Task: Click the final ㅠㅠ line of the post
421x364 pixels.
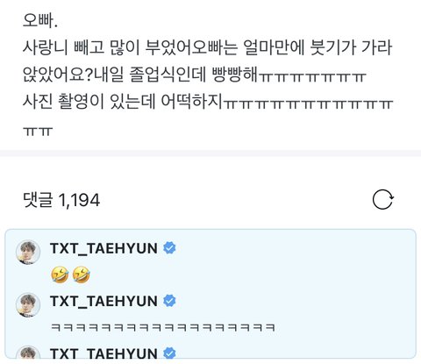Action: point(38,132)
